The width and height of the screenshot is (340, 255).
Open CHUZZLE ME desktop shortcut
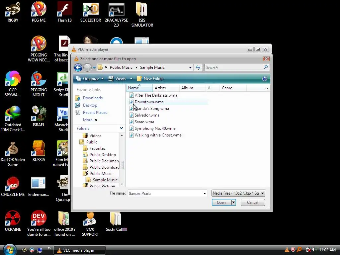(13, 187)
